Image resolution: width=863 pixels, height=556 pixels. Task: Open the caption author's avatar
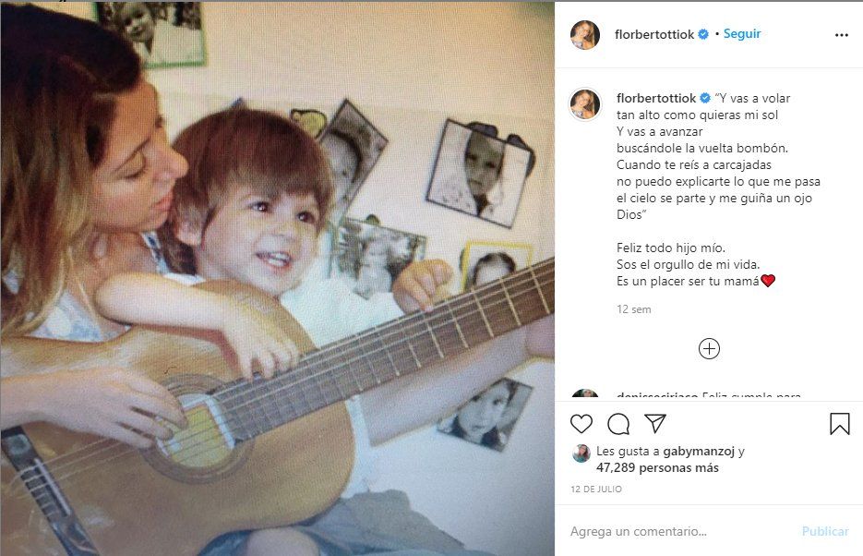click(x=585, y=103)
